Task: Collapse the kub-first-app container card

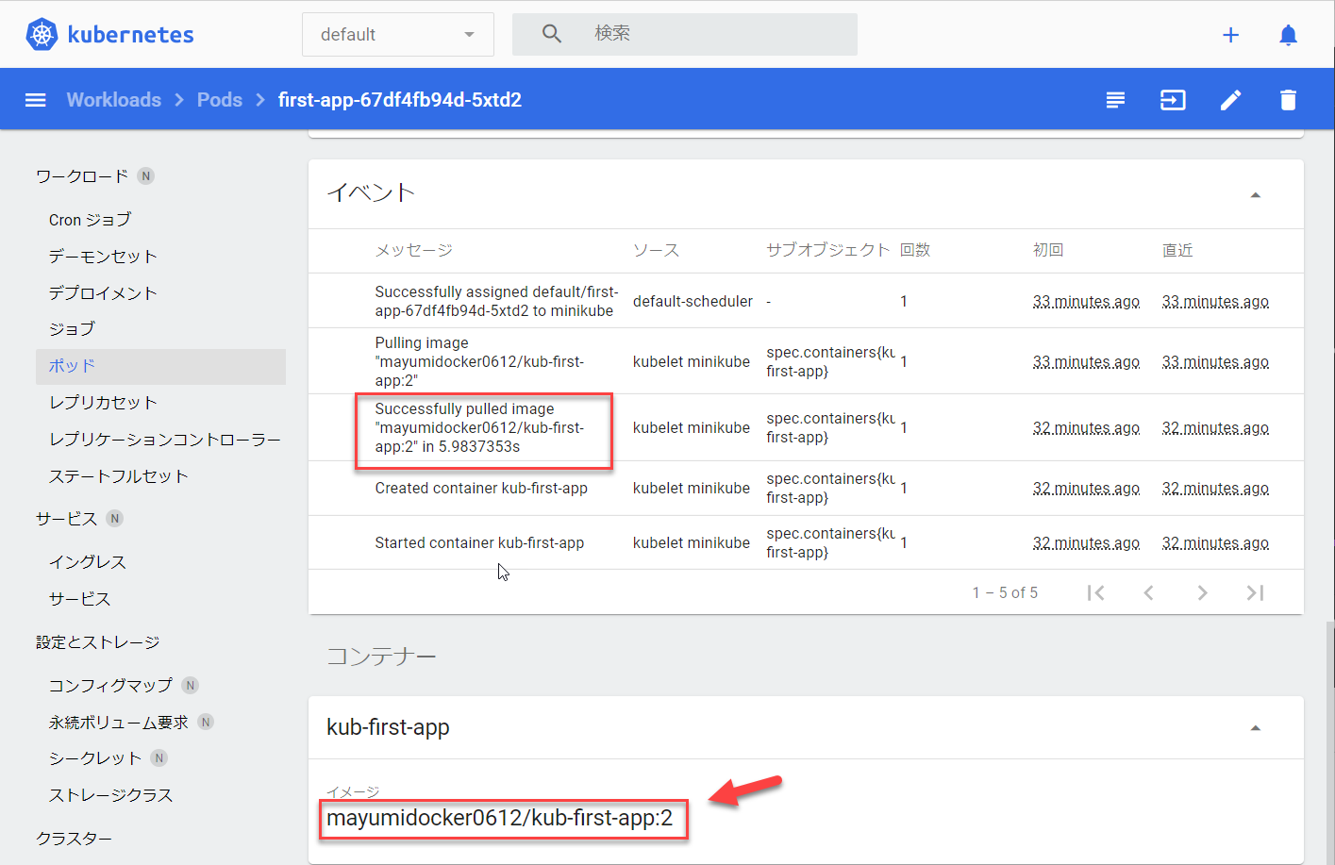Action: [1255, 728]
